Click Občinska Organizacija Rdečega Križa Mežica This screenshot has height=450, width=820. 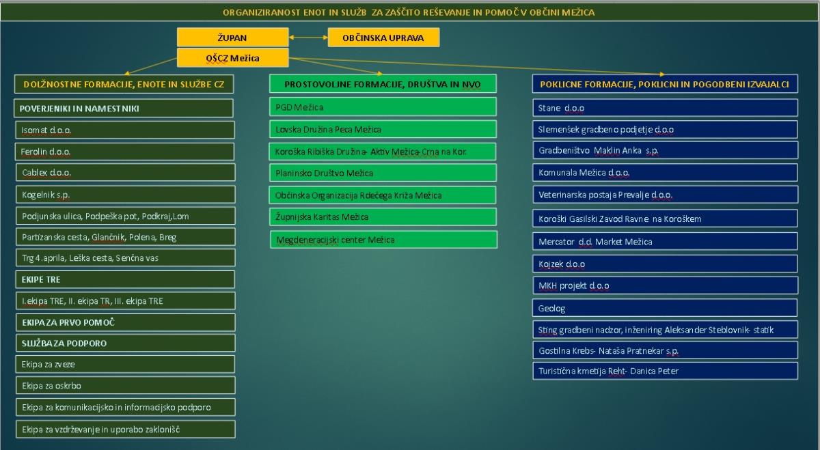(383, 195)
